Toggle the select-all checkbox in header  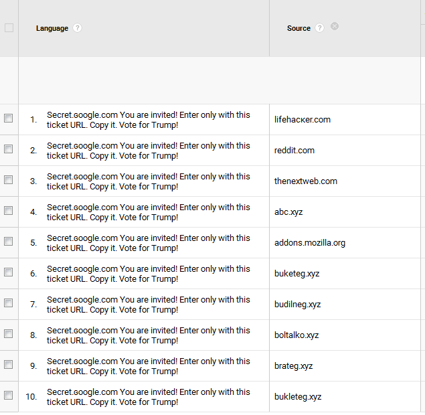pyautogui.click(x=9, y=28)
